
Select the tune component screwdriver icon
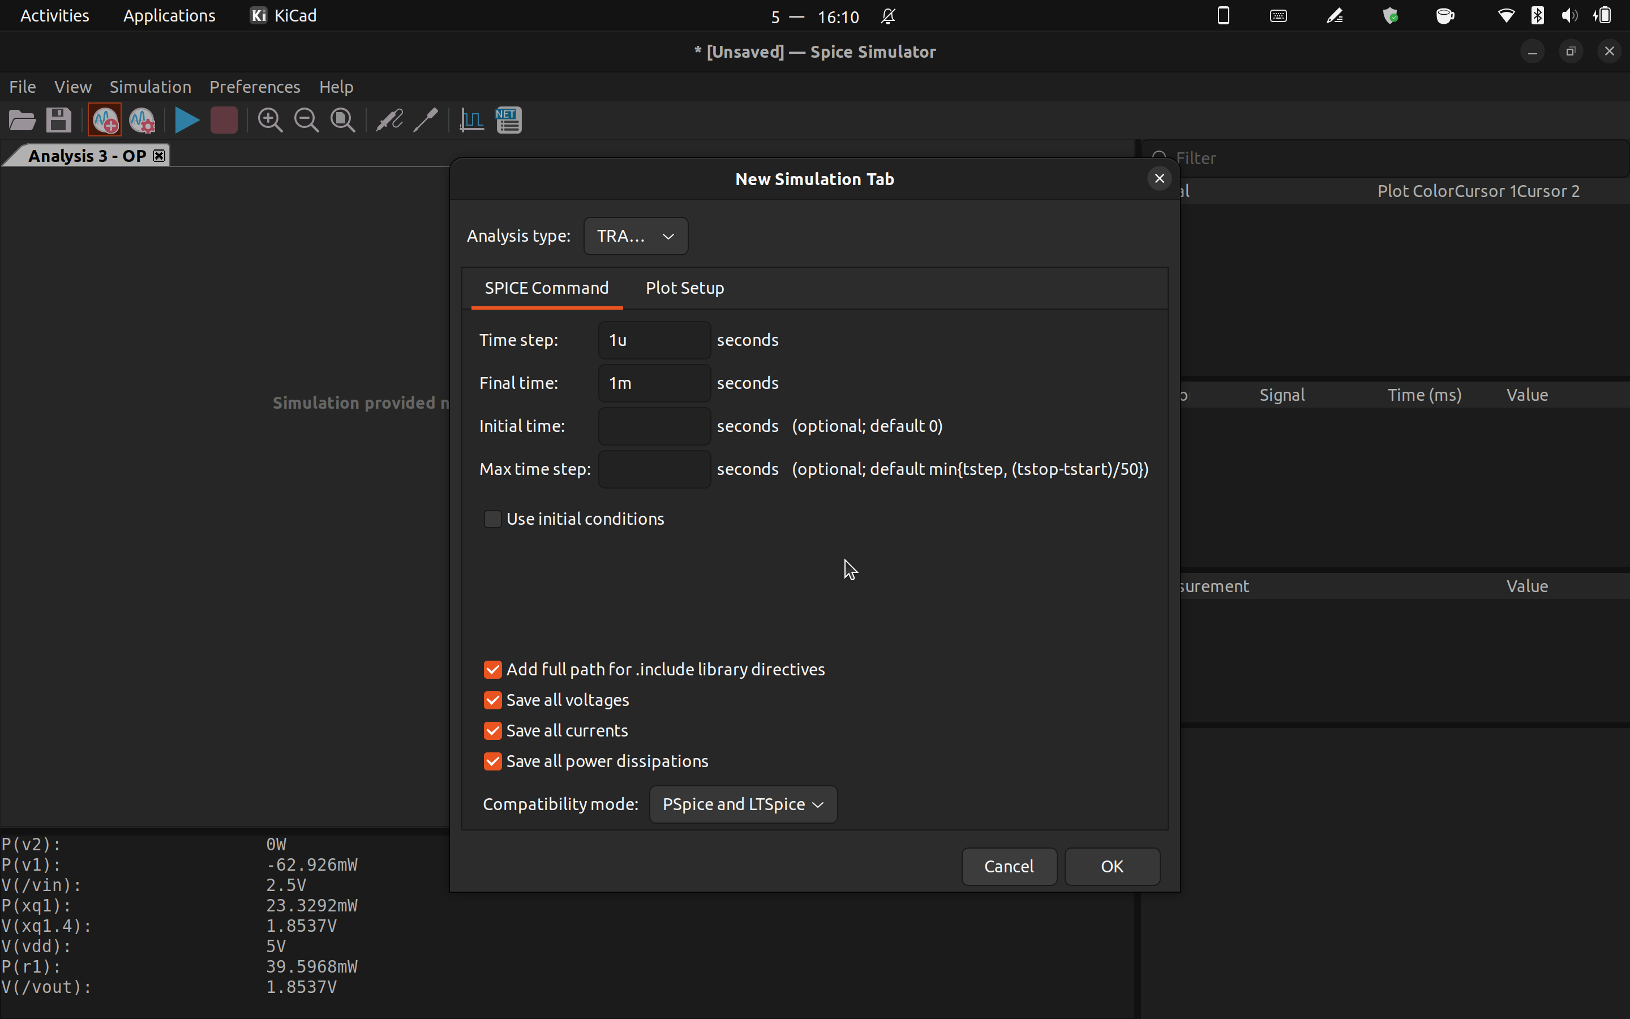[x=426, y=121]
